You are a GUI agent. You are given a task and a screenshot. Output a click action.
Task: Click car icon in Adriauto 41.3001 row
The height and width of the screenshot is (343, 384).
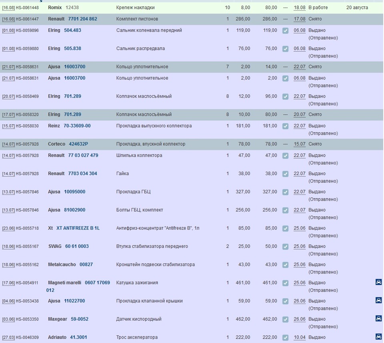click(x=378, y=336)
